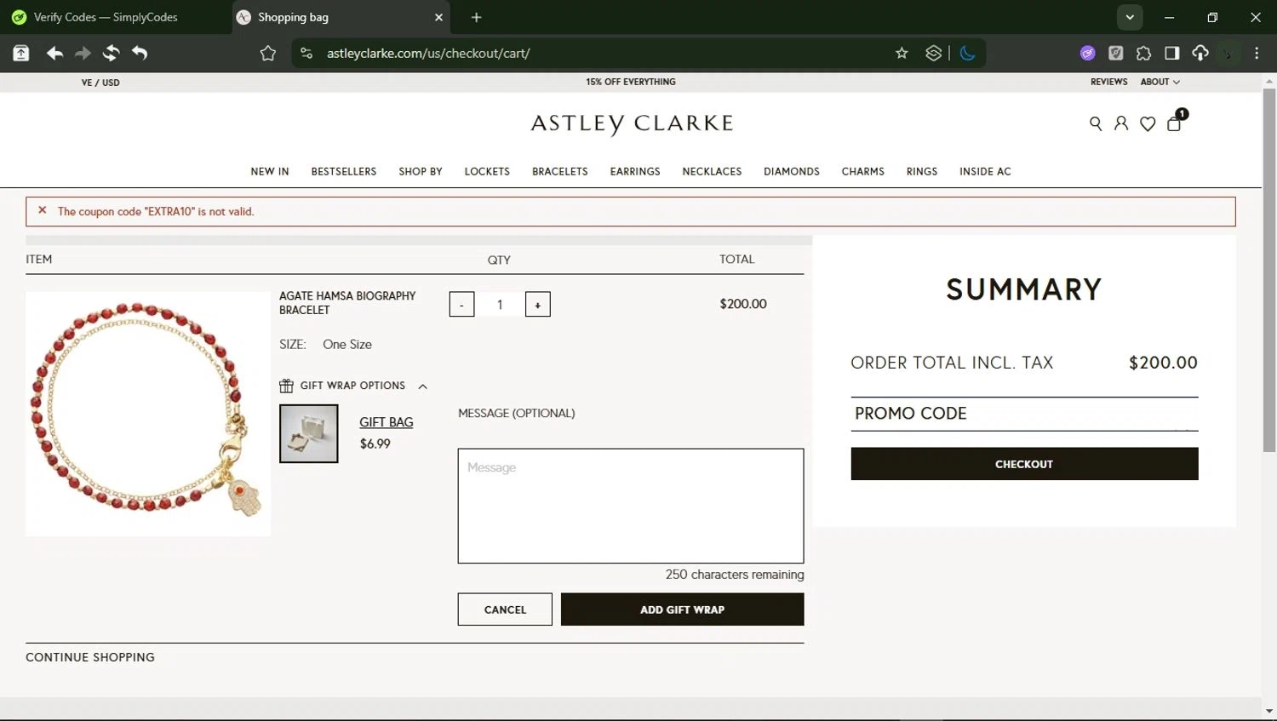
Task: Click the Astley Clarke logo
Action: (x=632, y=124)
